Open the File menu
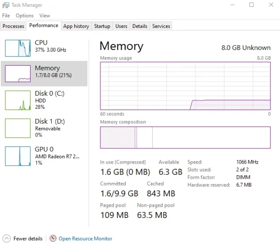280x248 pixels. [x=6, y=16]
